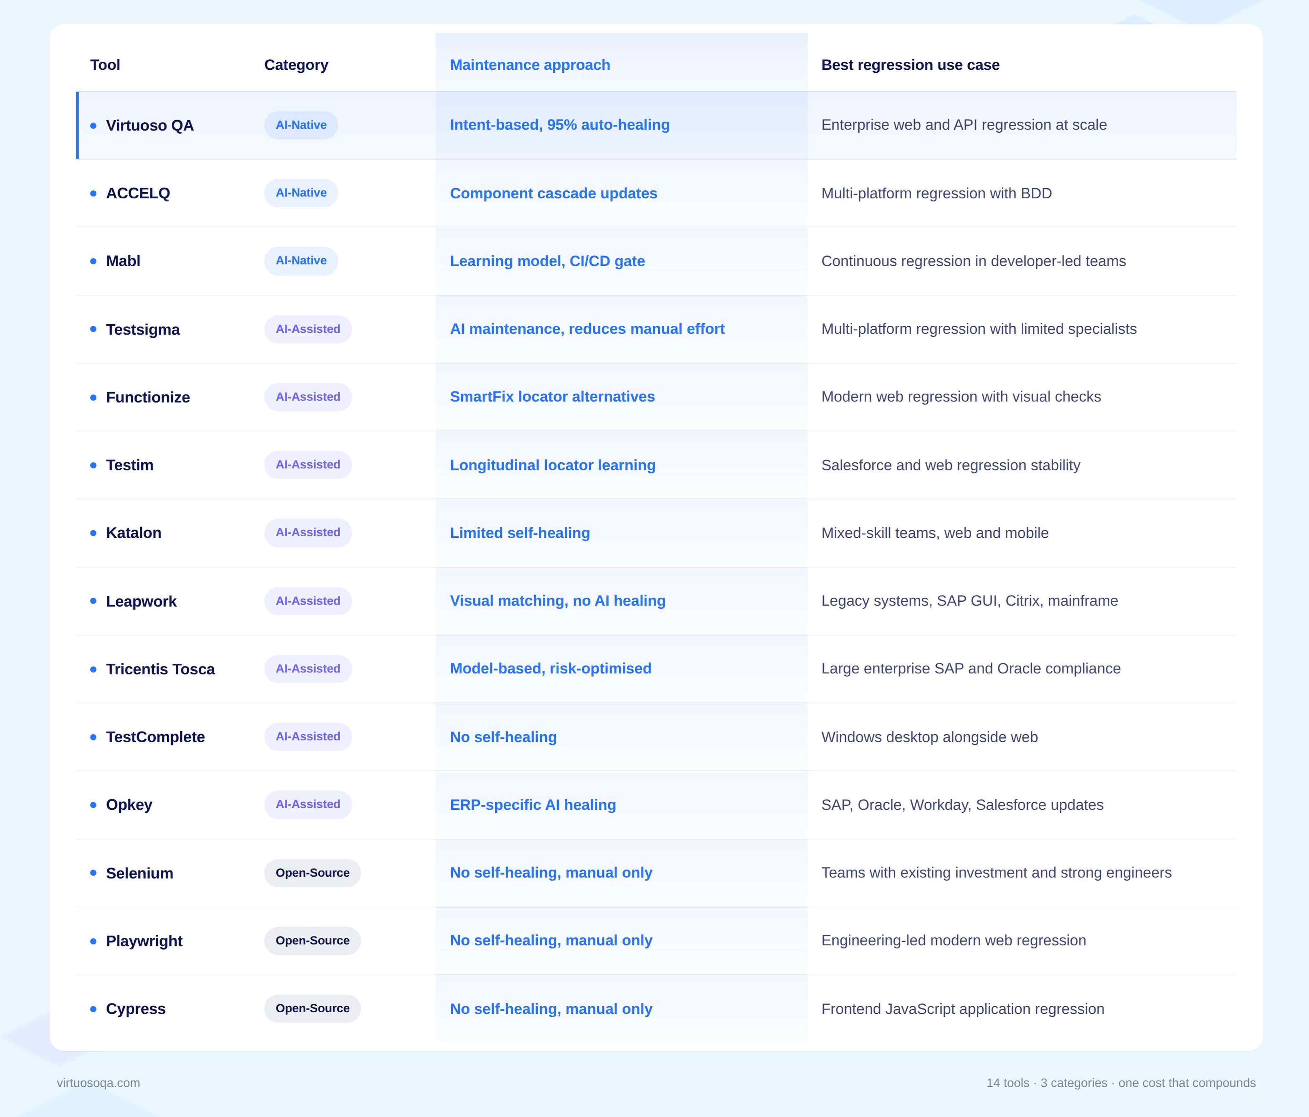The height and width of the screenshot is (1117, 1309).
Task: Click the AI-Native badge in ACCELQ row
Action: tap(301, 193)
